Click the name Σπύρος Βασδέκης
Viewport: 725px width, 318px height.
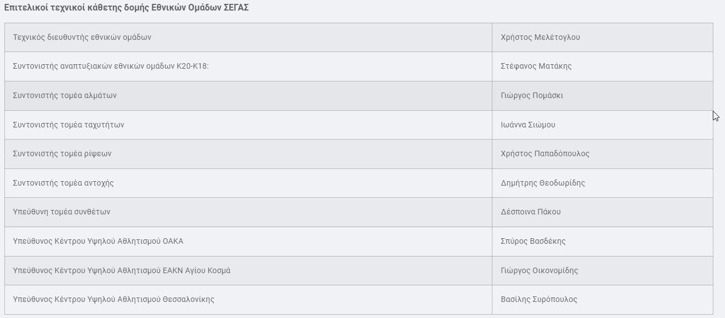533,241
